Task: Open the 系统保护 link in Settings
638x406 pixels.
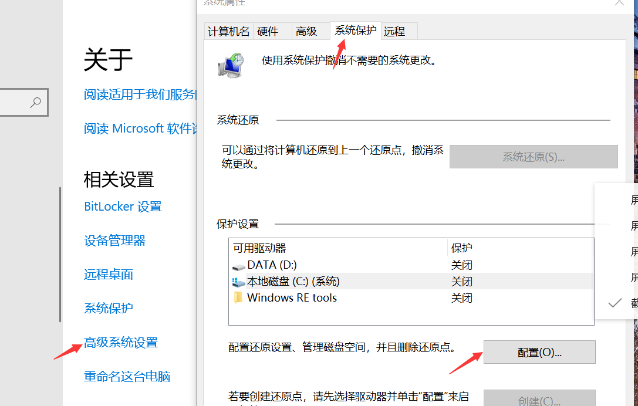Action: [x=109, y=309]
